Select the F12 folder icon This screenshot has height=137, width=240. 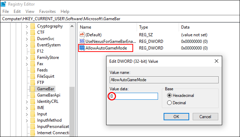click(33, 51)
